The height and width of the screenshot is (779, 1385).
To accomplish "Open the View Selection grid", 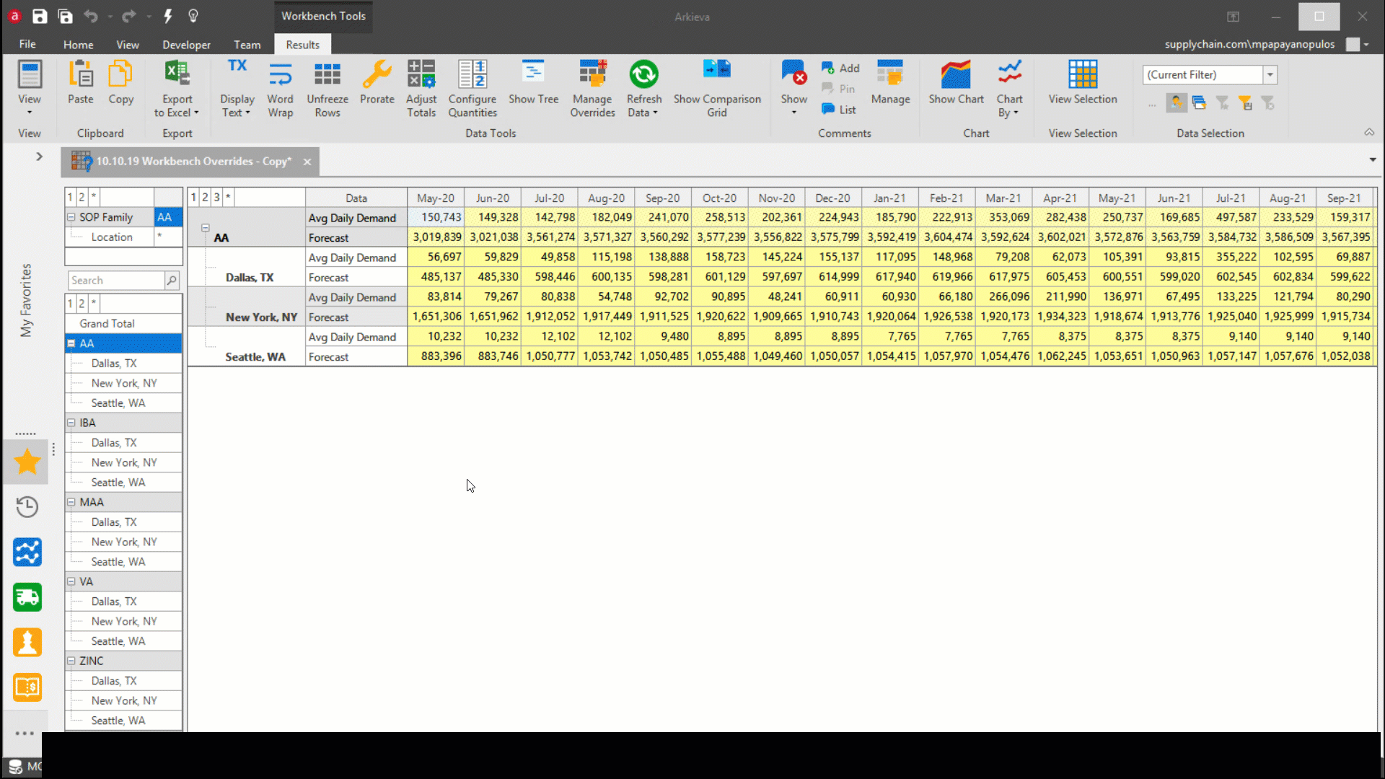I will (1083, 84).
